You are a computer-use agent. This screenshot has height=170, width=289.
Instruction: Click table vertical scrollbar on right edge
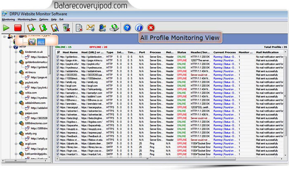(285, 96)
